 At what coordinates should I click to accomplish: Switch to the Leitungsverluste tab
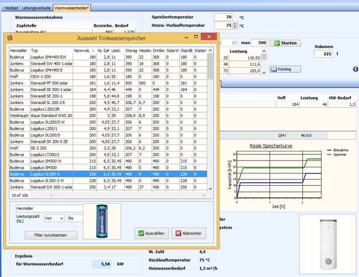pos(36,8)
